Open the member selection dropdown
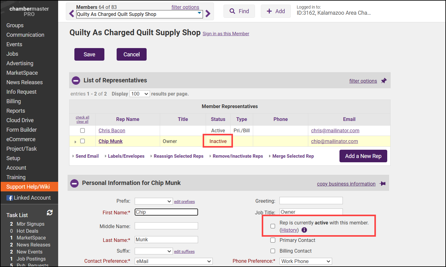The image size is (446, 267). tap(139, 14)
